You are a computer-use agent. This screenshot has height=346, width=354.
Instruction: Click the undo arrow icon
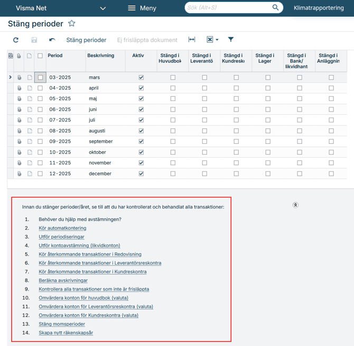click(52, 40)
